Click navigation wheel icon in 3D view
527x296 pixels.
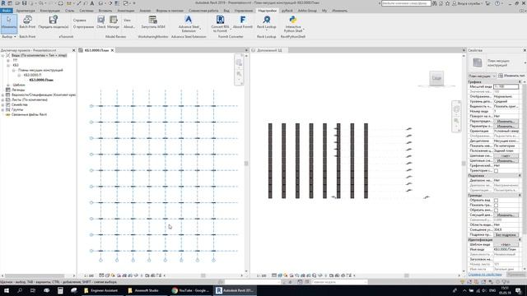[456, 109]
